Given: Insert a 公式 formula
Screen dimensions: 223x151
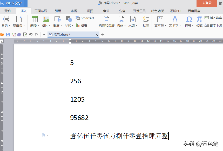Looking at the screenshot, I should click(x=199, y=22).
